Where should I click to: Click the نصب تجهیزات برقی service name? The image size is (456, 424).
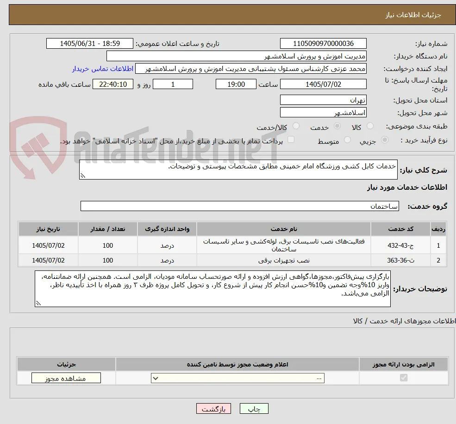(283, 261)
